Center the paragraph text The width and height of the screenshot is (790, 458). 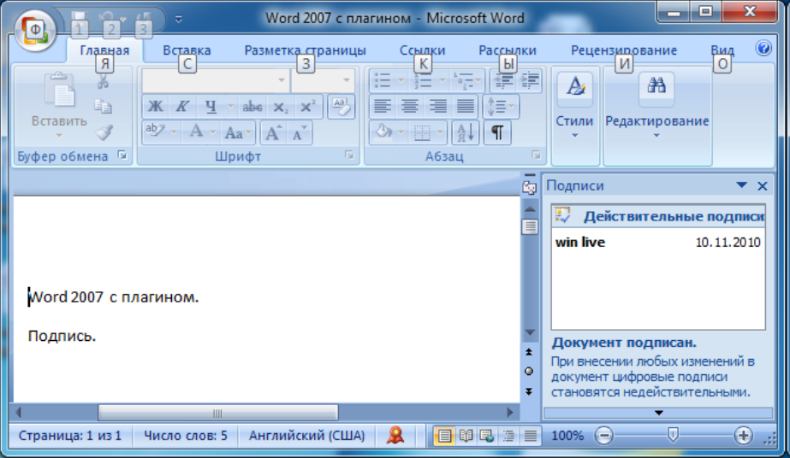pos(410,107)
